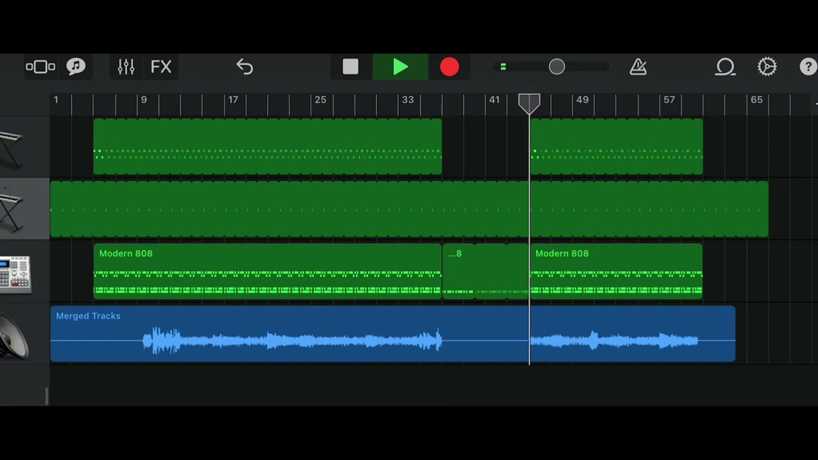Select the first Modern 808 region
The image size is (818, 460).
pos(267,272)
